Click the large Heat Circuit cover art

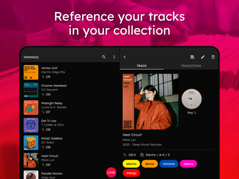150,102
